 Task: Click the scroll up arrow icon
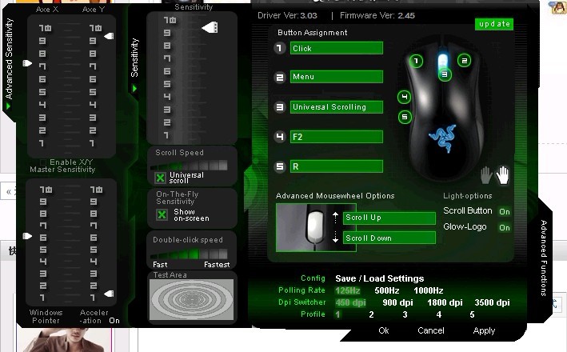(x=335, y=218)
